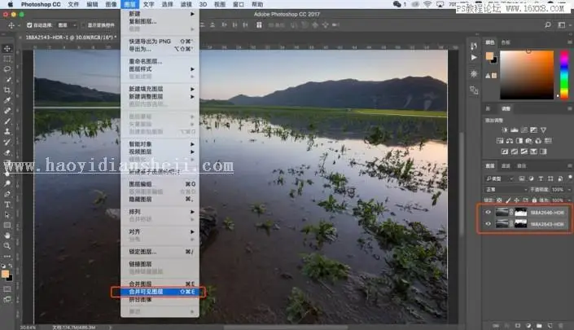574x330 pixels.
Task: Click add layer mask icon at panel bottom
Action: click(518, 326)
